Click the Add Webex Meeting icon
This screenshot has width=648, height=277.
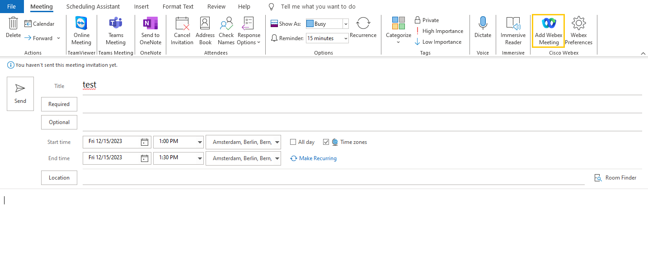pos(549,23)
